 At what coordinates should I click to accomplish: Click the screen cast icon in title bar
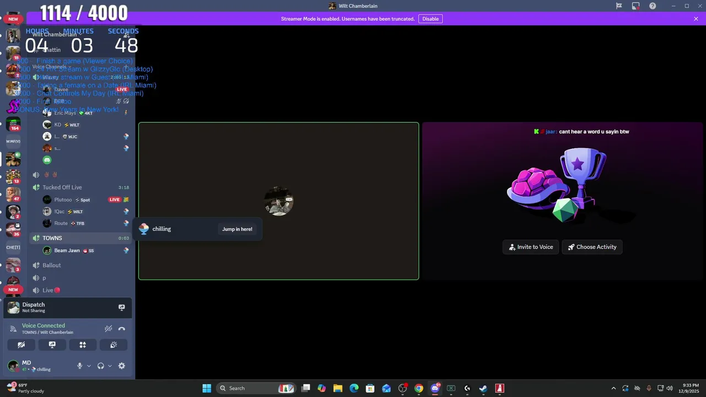point(636,6)
